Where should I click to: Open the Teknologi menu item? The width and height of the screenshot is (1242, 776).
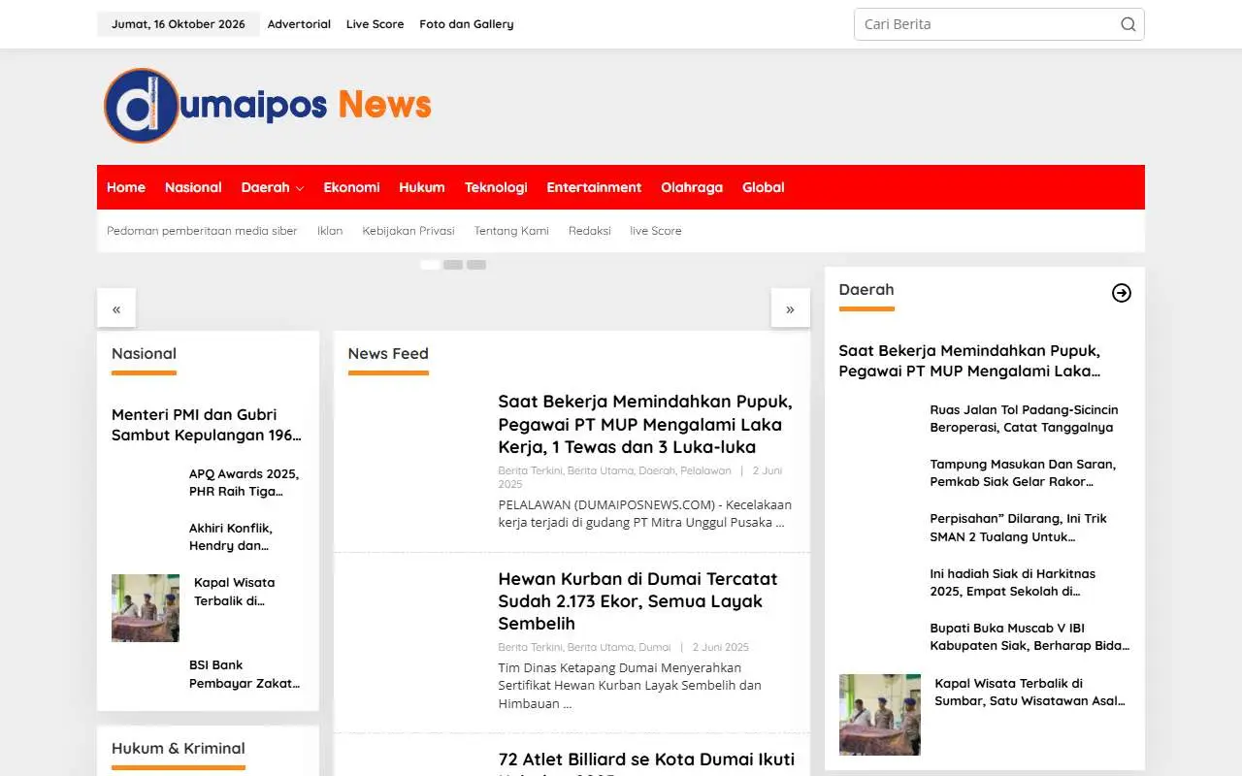496,187
